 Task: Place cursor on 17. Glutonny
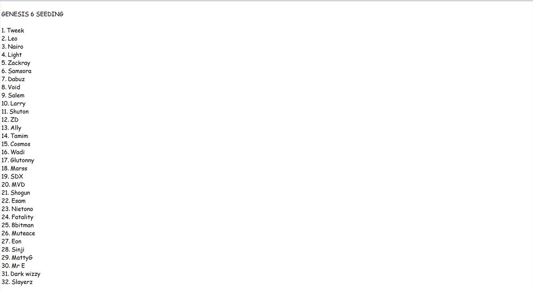tap(18, 160)
